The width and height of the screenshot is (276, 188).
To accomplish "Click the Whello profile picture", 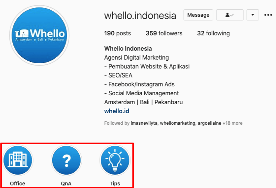I will pos(39,35).
